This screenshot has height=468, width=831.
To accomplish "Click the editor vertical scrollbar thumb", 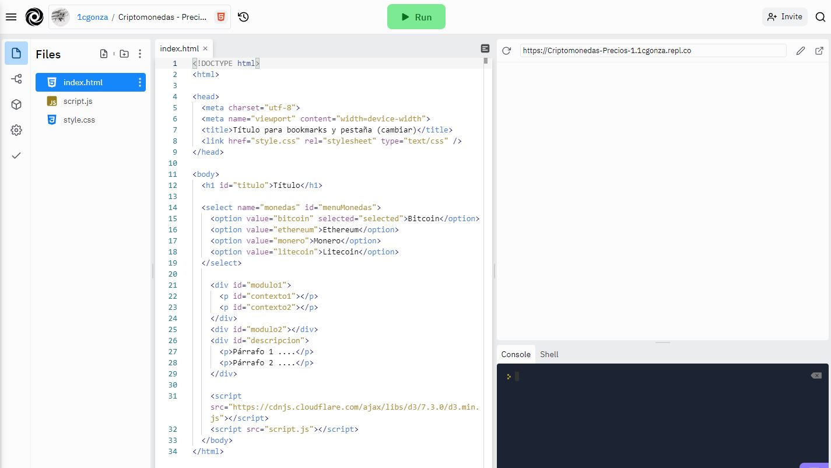I will (486, 60).
